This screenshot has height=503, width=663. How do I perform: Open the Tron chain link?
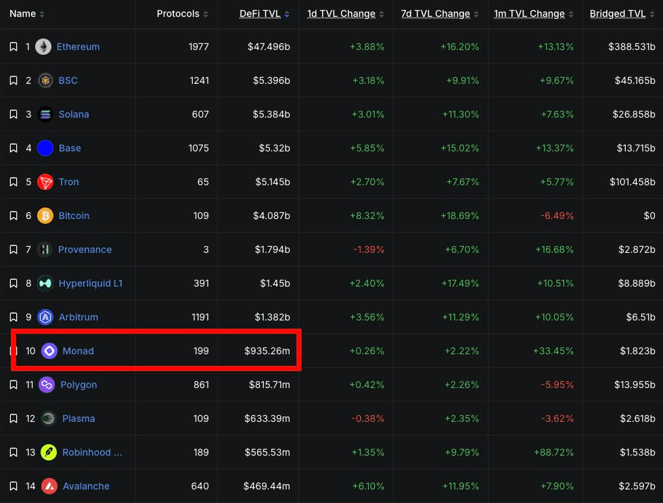click(69, 182)
